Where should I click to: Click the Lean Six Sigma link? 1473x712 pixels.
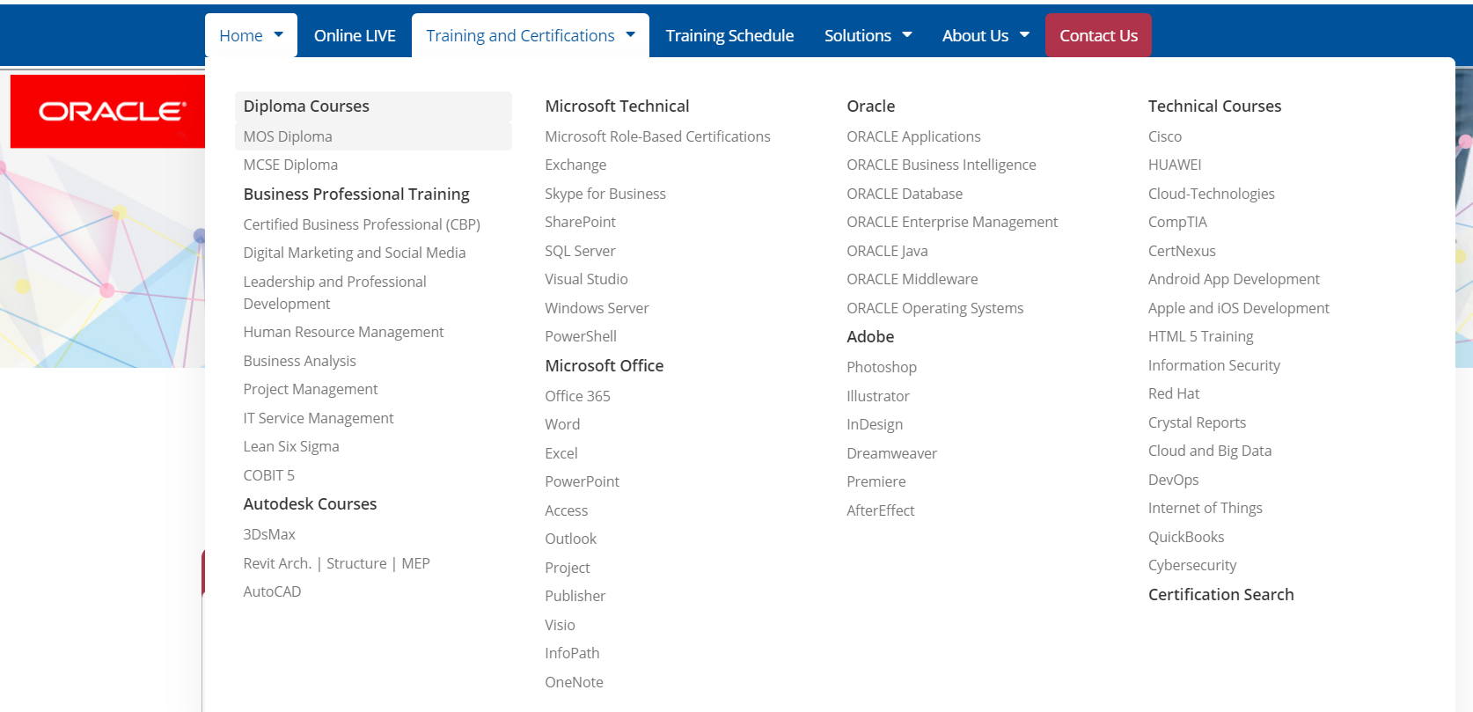tap(291, 446)
